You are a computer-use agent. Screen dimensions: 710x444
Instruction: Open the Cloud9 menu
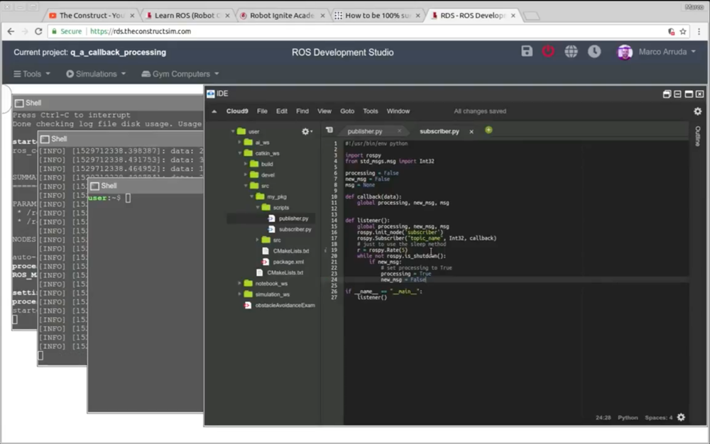[x=237, y=111]
